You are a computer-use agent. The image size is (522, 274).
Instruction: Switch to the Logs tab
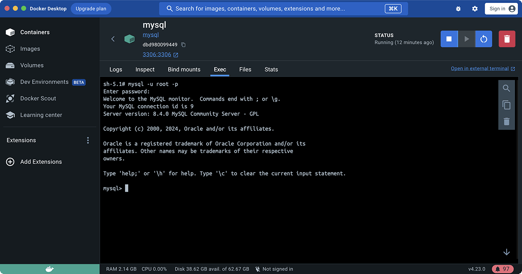116,69
